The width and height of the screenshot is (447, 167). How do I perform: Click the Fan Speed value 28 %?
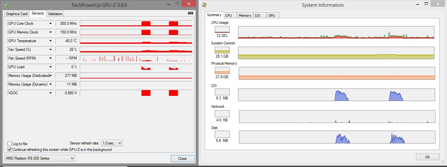pyautogui.click(x=67, y=50)
